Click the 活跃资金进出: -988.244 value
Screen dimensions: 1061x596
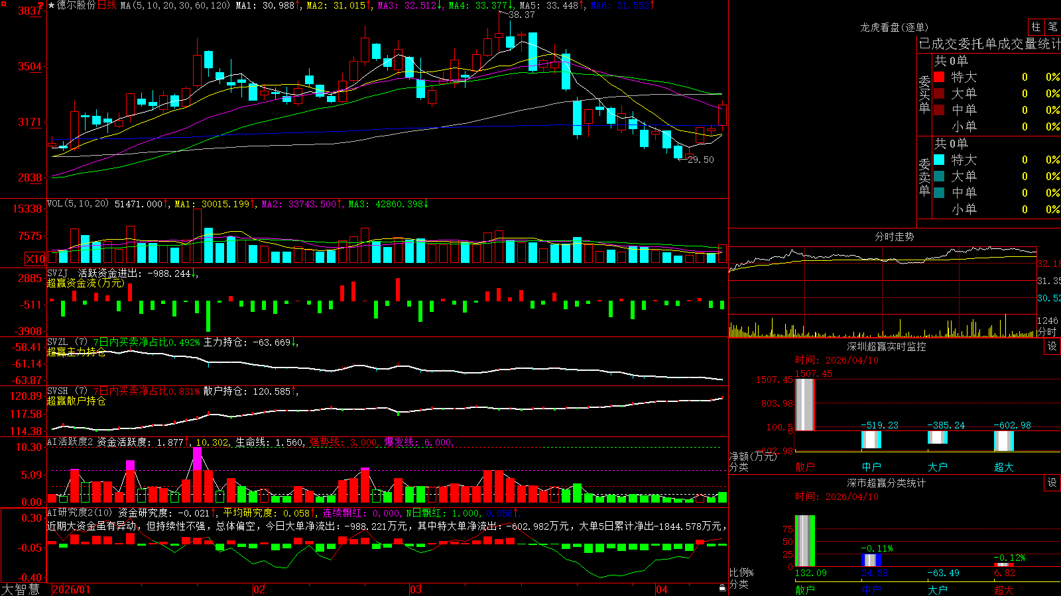(137, 273)
